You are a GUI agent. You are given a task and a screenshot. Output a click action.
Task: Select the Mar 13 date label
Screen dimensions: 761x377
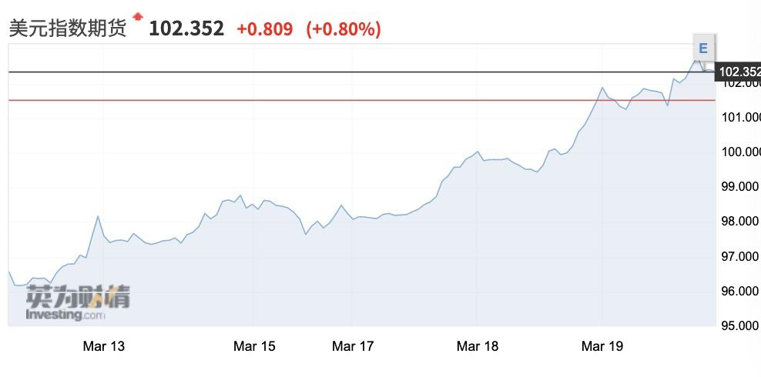pyautogui.click(x=103, y=346)
